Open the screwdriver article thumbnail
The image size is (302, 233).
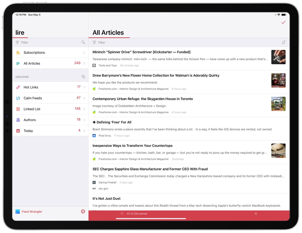[278, 57]
